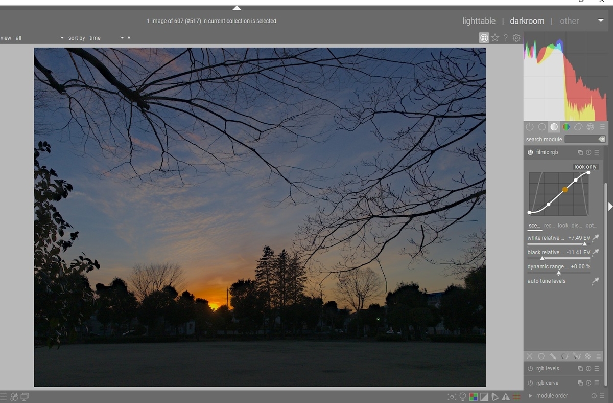The height and width of the screenshot is (403, 613).
Task: Open rgb curve multiple instances menu
Action: [x=580, y=383]
